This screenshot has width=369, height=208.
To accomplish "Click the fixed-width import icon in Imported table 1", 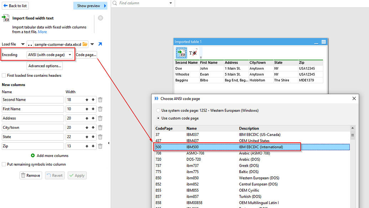I will point(181,52).
